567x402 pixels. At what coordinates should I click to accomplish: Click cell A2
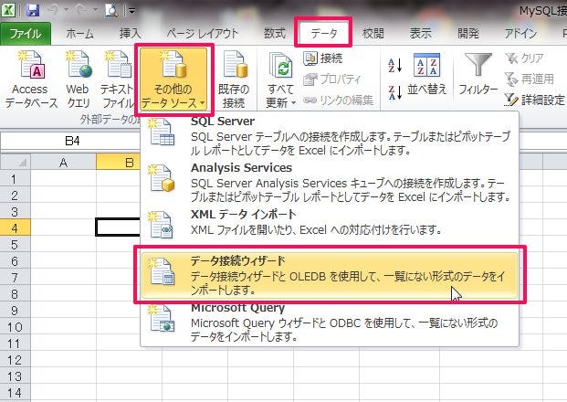(63, 196)
